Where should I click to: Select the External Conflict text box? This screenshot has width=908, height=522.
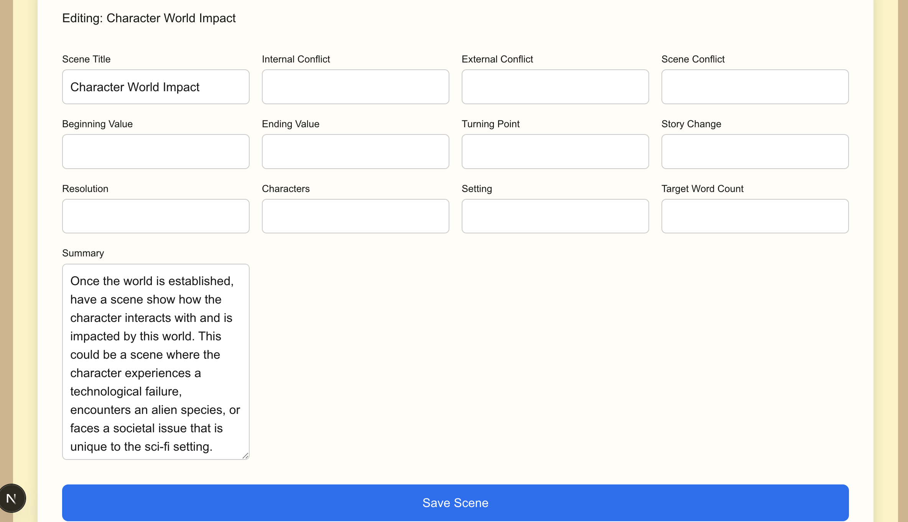coord(555,87)
